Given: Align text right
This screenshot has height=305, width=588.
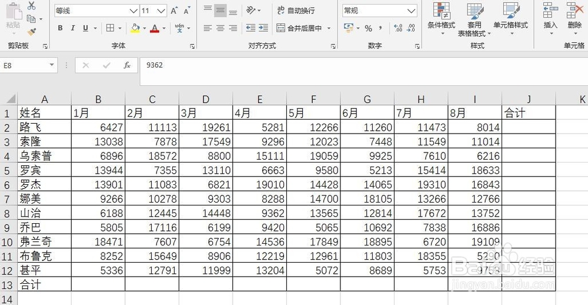Looking at the screenshot, I should [x=233, y=28].
